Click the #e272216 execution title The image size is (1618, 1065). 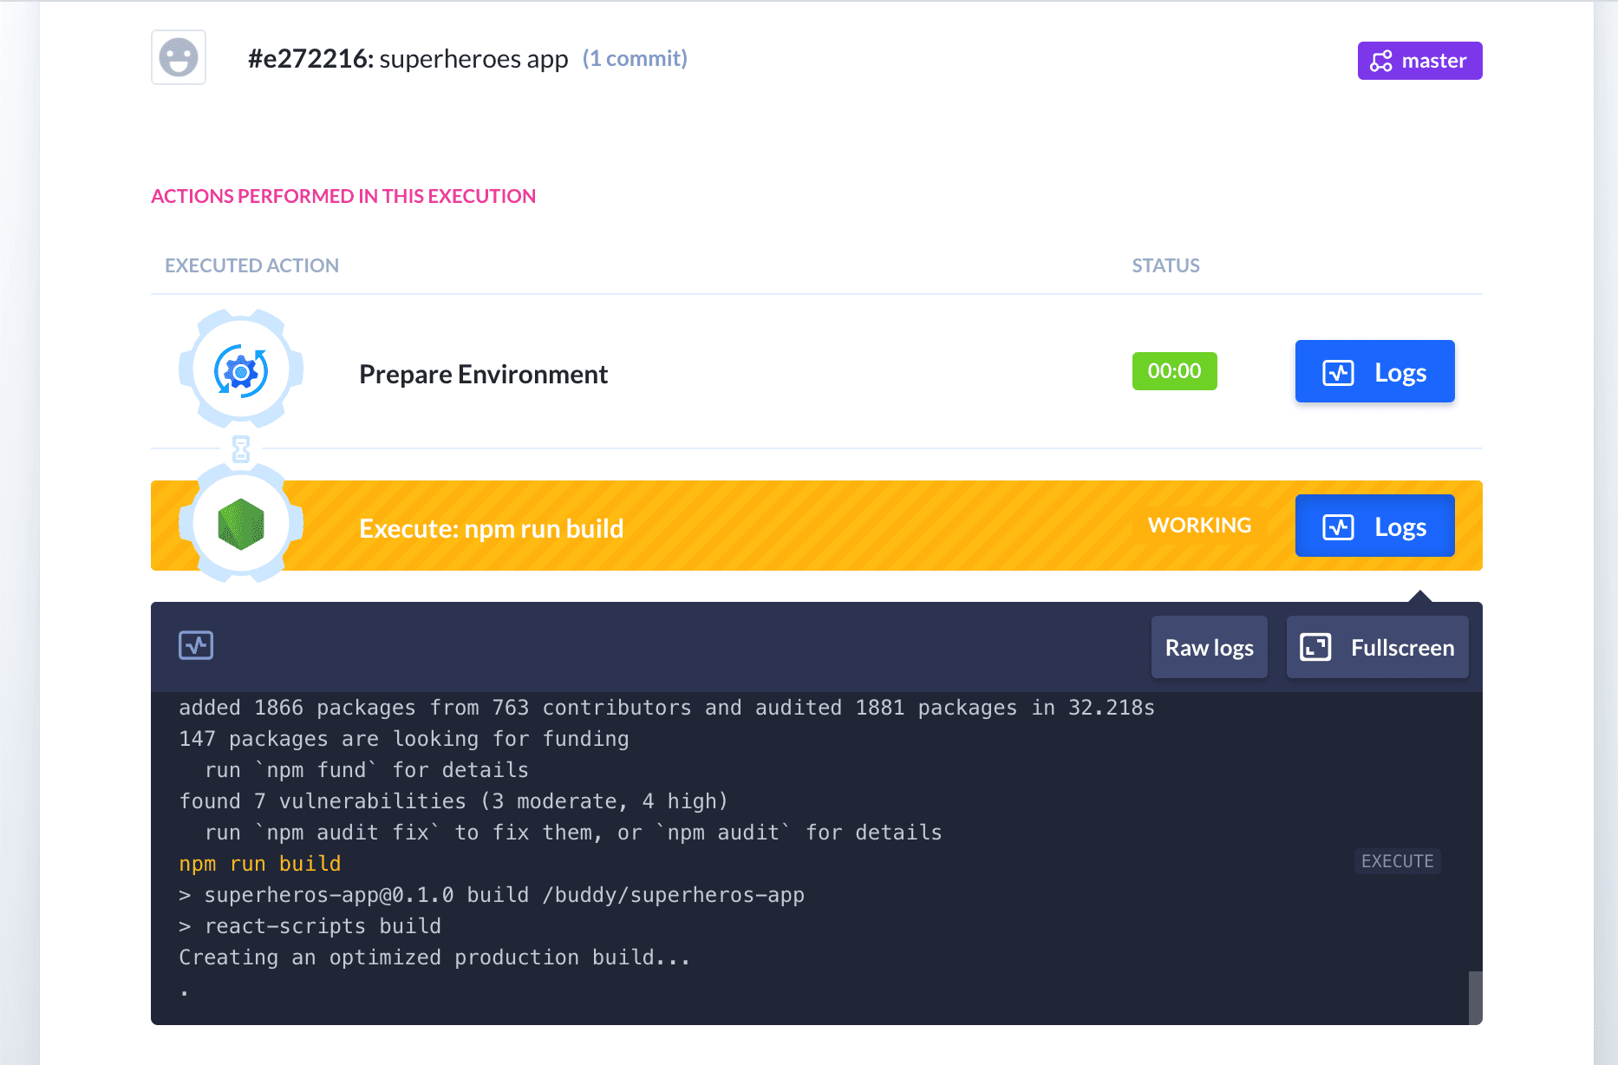408,59
